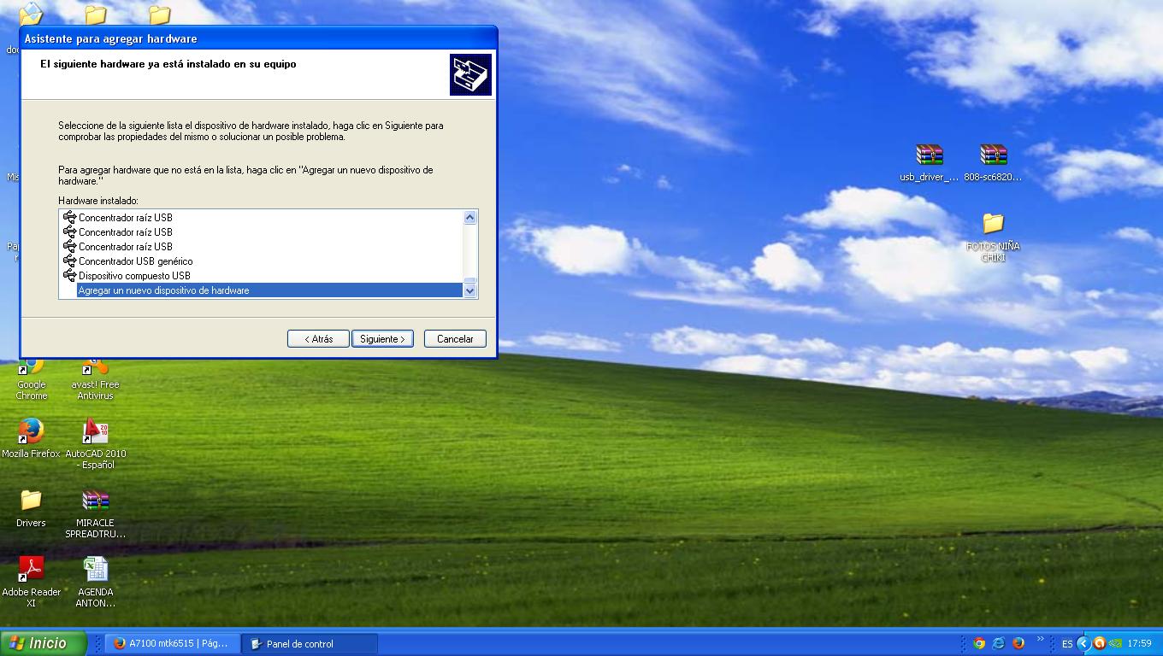Click hardware list scroll up arrow
The image size is (1163, 656).
(469, 218)
